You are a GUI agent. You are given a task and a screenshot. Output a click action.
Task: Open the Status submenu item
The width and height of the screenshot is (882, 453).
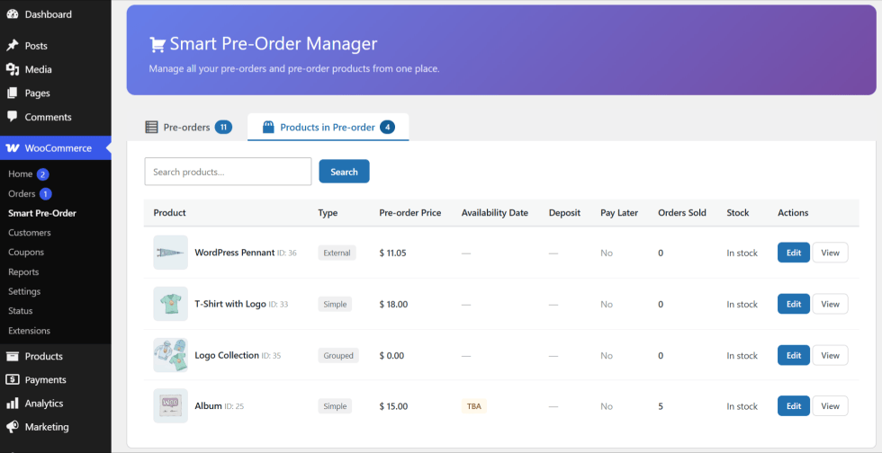click(x=20, y=311)
